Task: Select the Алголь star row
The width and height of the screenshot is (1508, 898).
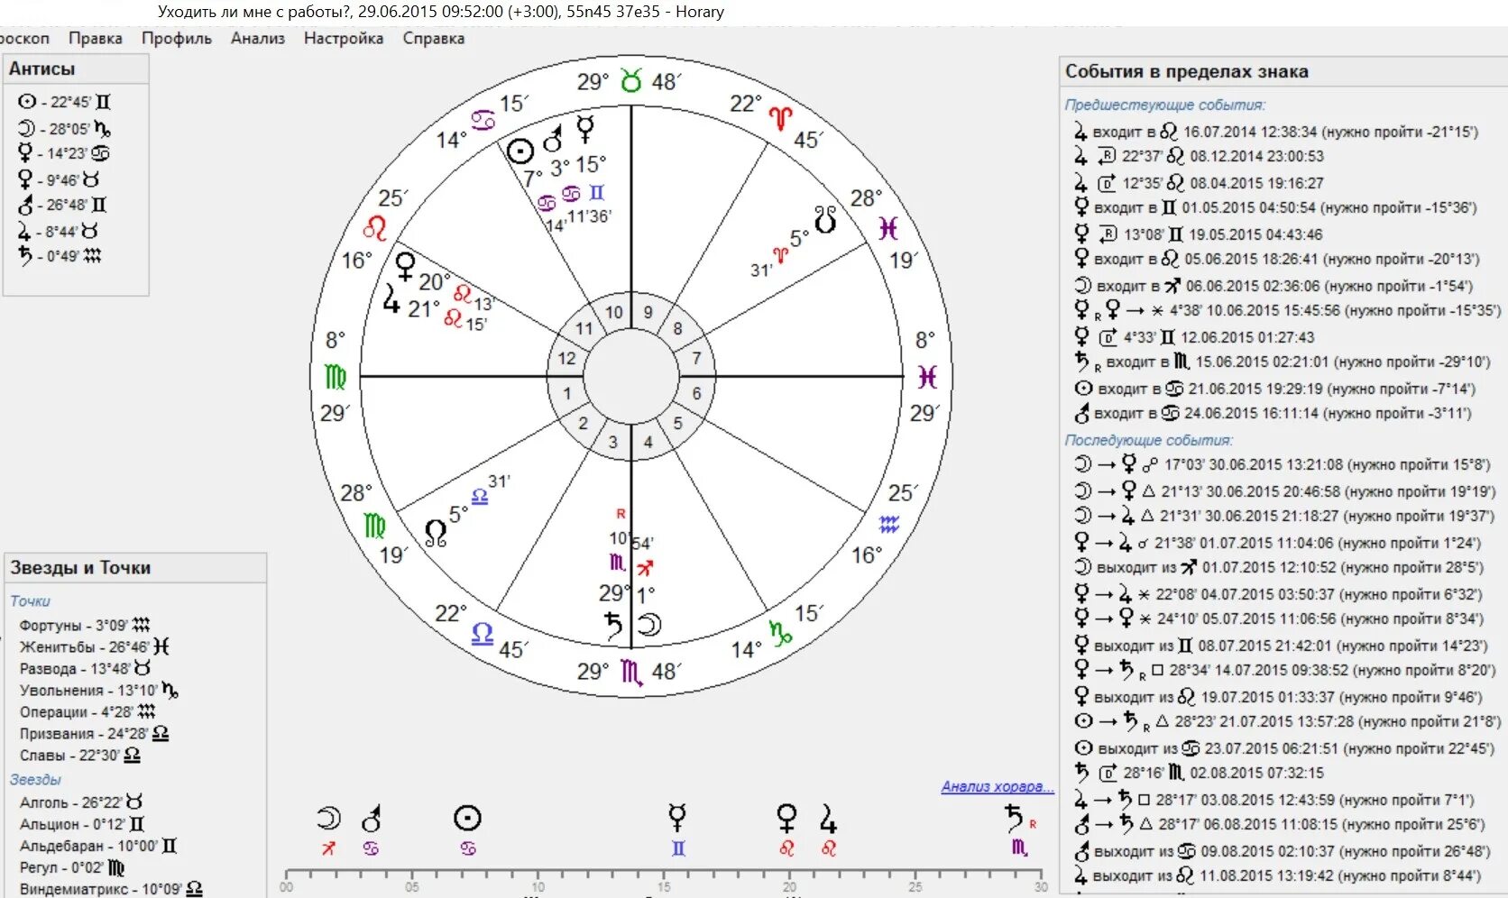Action: click(x=81, y=802)
